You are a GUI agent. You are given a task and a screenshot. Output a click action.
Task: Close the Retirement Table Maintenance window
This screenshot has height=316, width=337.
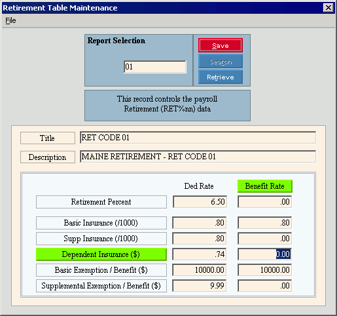[x=328, y=8]
